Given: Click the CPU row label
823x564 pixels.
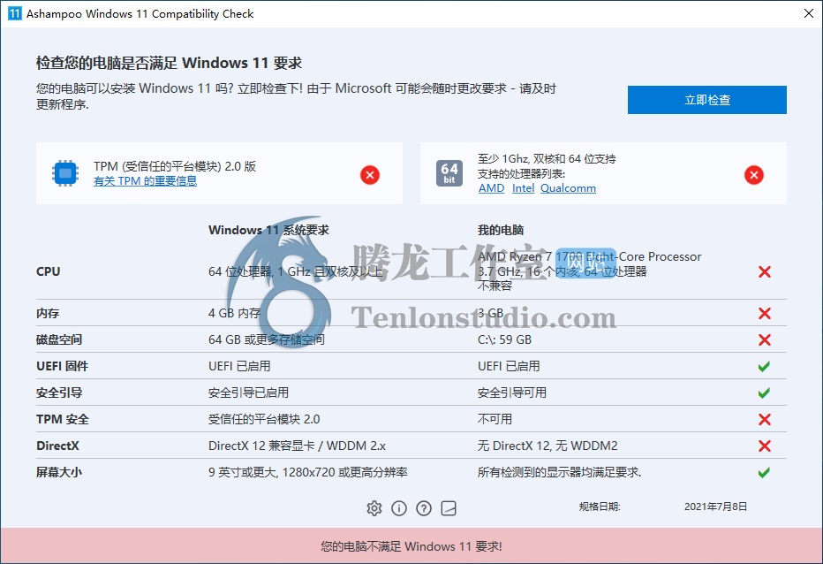Looking at the screenshot, I should [x=49, y=271].
